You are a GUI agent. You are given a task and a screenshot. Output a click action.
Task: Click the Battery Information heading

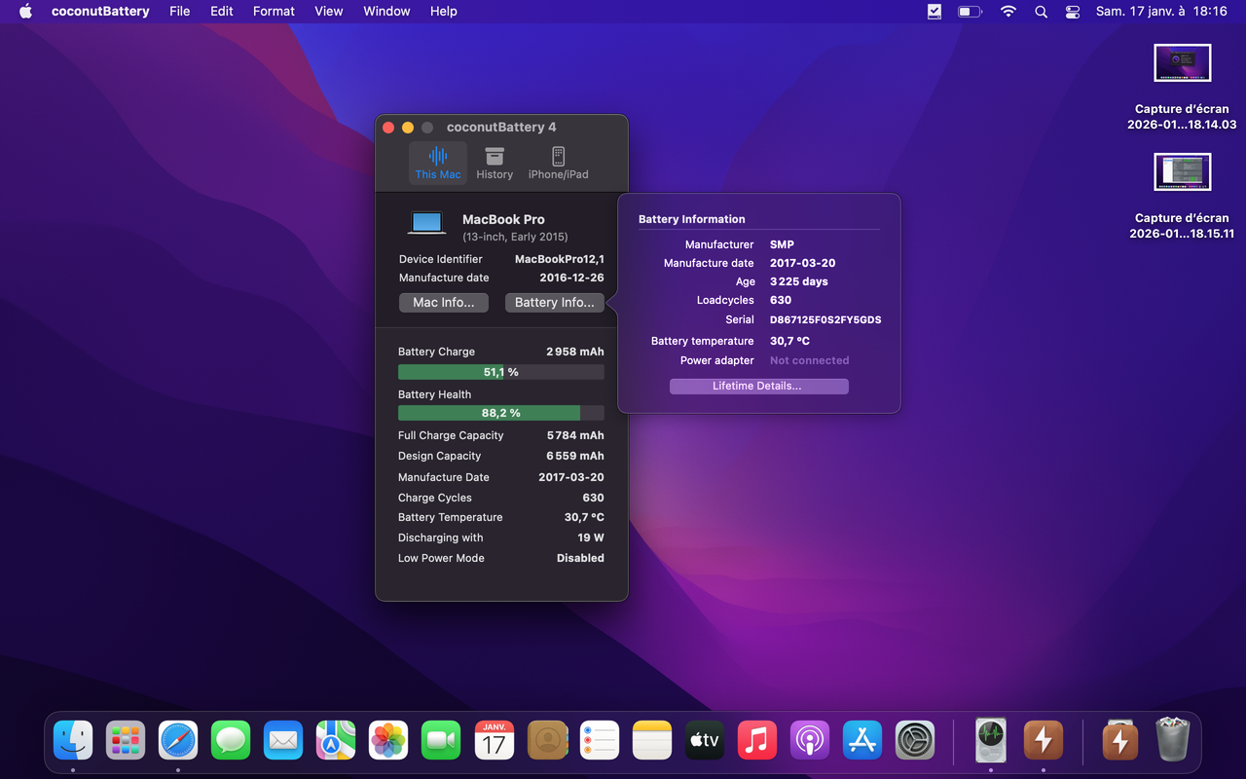tap(692, 219)
